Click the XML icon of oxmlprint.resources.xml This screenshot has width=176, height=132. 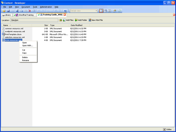(3, 31)
